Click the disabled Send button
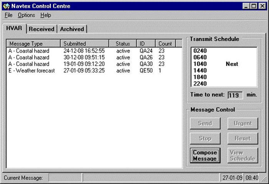The height and width of the screenshot is (184, 269). pos(205,123)
